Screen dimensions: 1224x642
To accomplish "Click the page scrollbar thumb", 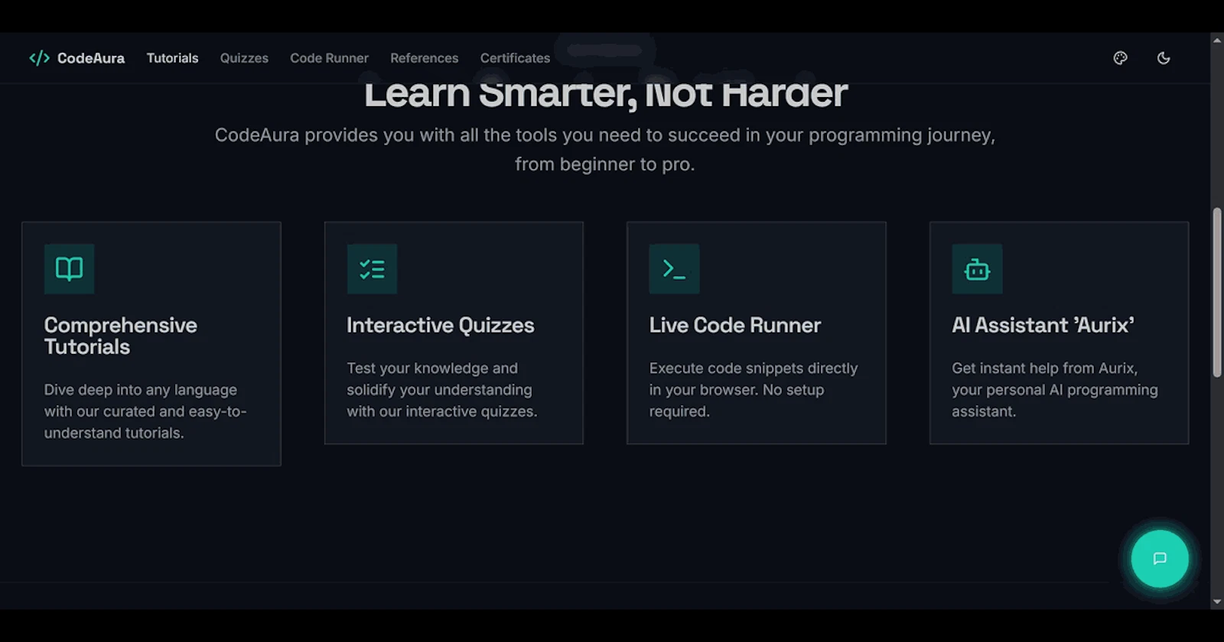I will click(1217, 293).
